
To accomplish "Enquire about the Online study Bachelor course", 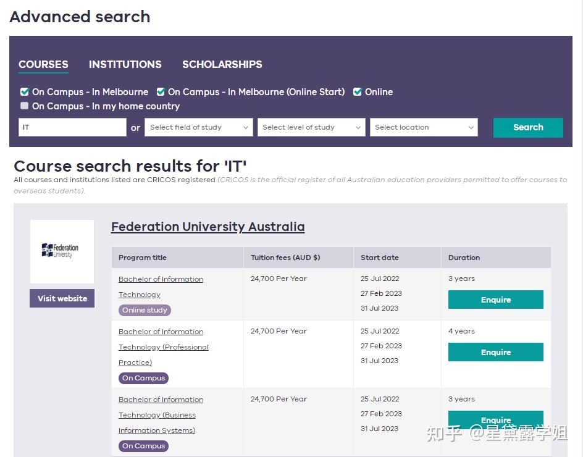I will point(495,300).
